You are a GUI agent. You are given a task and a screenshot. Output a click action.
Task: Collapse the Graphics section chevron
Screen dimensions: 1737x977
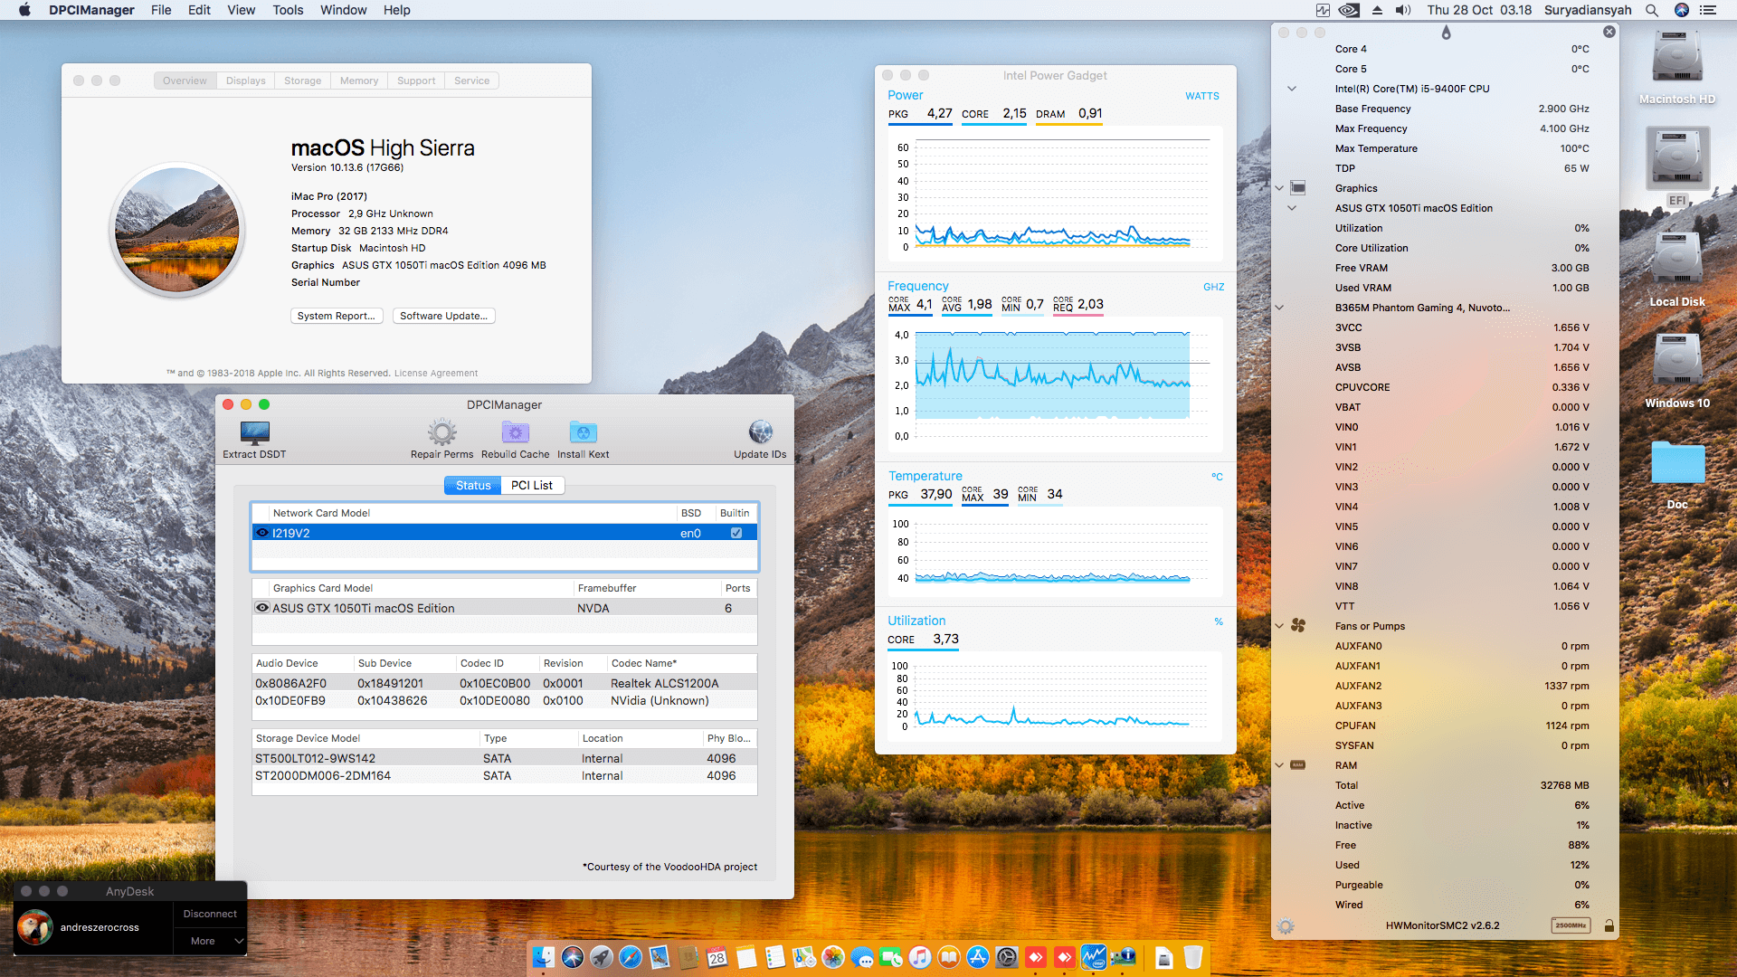pos(1279,188)
